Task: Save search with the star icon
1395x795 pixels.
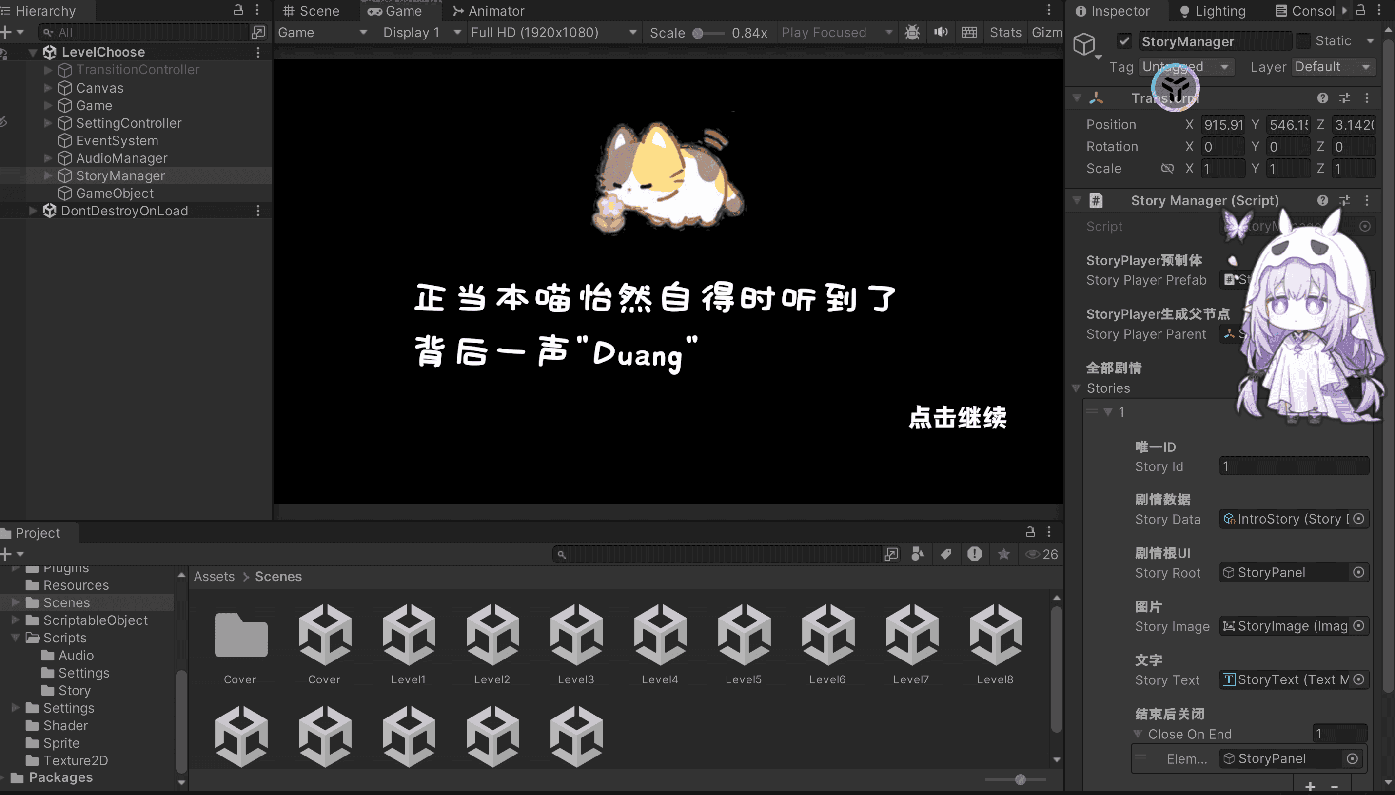Action: pyautogui.click(x=1004, y=554)
